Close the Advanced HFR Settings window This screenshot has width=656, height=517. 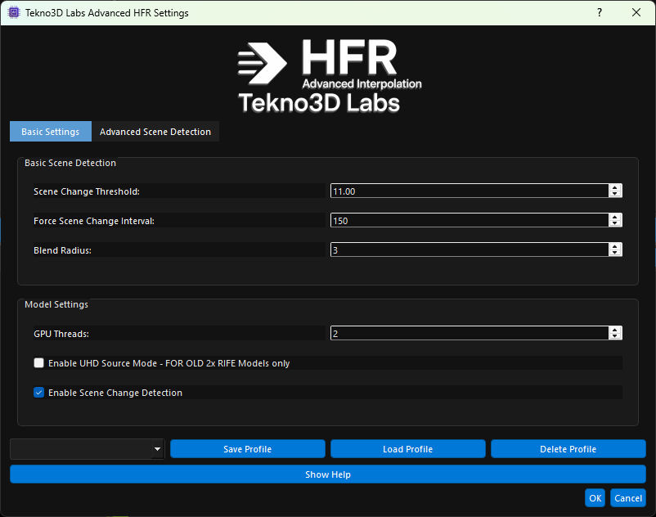tap(636, 12)
